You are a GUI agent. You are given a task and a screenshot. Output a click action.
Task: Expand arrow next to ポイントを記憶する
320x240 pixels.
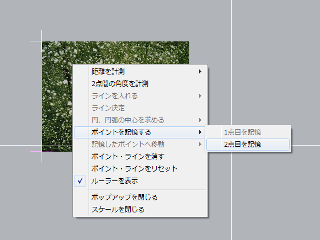coord(200,132)
